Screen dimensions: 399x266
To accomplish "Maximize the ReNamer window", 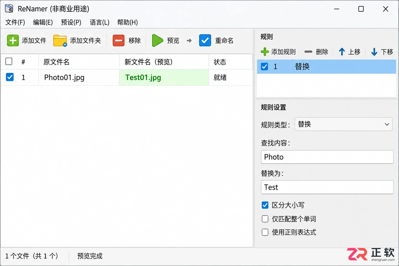I will point(361,9).
